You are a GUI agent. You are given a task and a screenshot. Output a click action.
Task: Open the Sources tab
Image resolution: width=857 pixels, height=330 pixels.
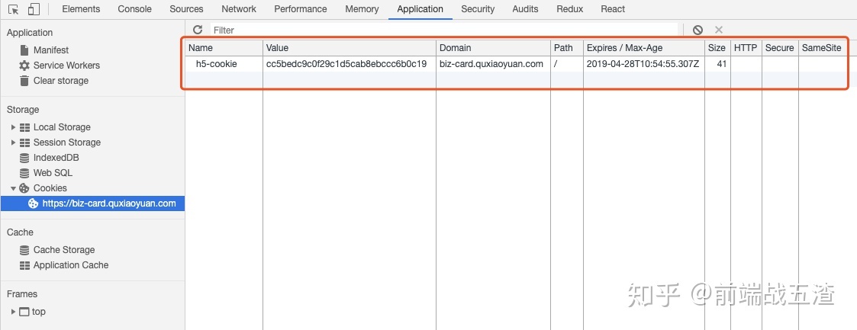tap(186, 9)
